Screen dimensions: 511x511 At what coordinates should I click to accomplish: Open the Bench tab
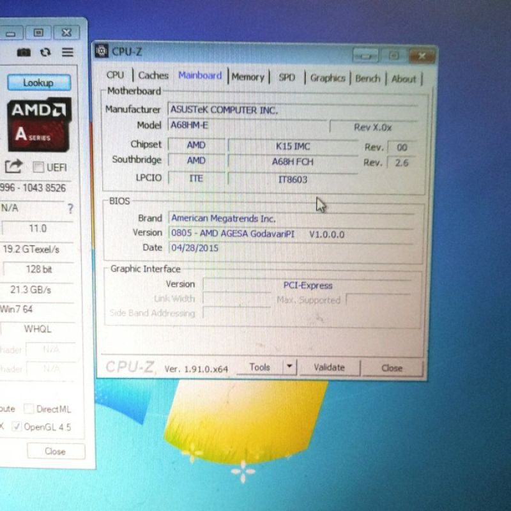pos(367,79)
